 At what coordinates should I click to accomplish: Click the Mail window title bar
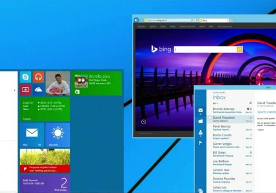point(235,87)
